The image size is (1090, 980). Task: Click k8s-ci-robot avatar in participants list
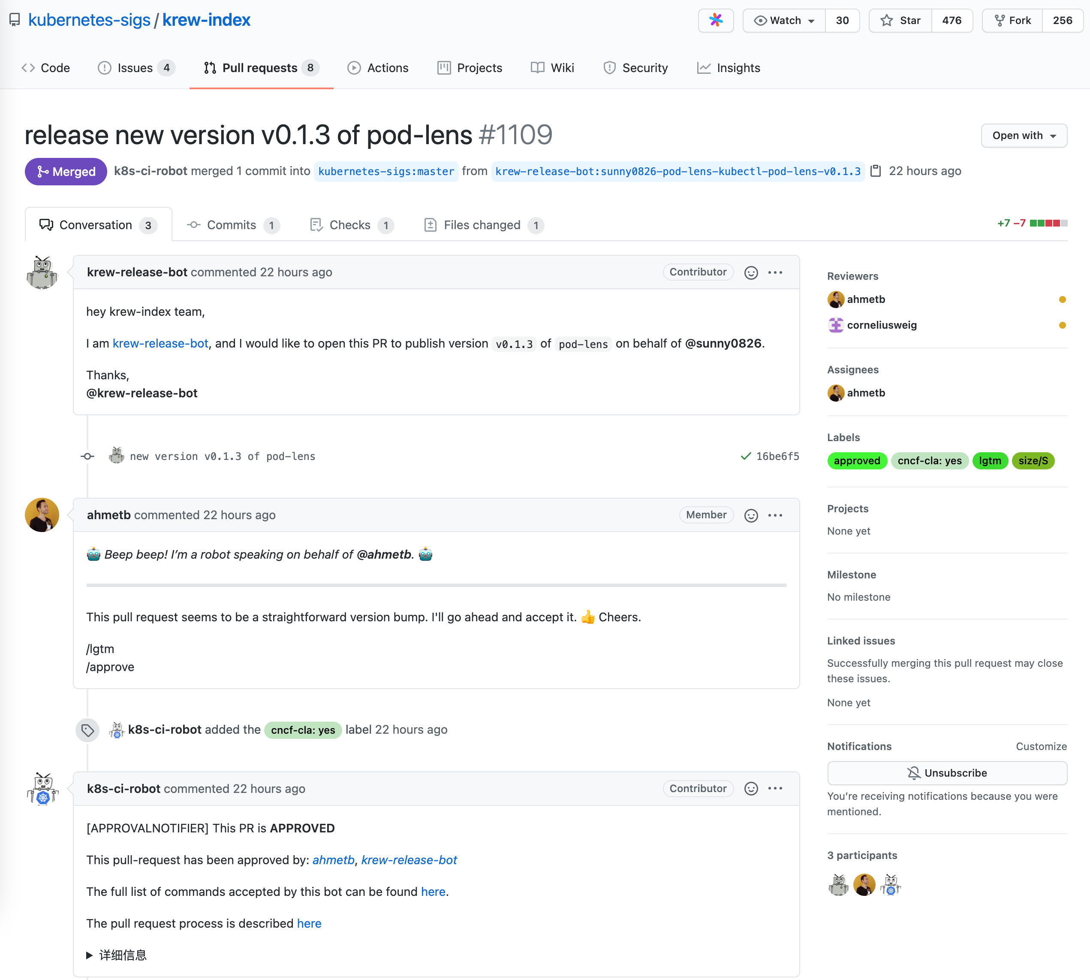891,885
